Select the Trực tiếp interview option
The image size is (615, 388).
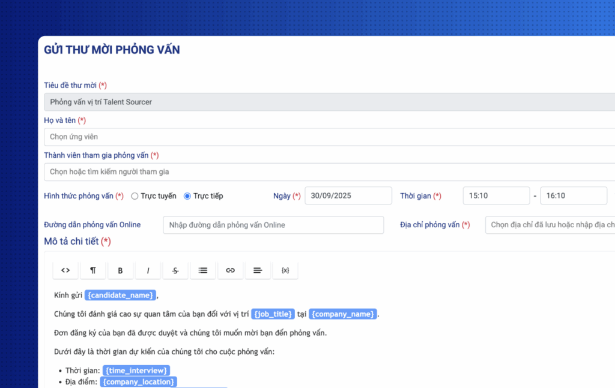coord(187,196)
